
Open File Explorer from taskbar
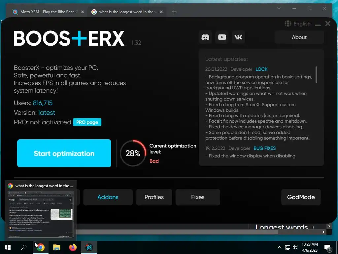(57, 247)
